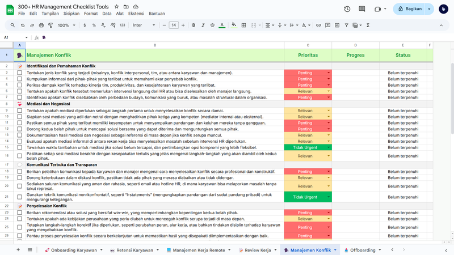The height and width of the screenshot is (255, 454).
Task: Open the Inter font dropdown
Action: point(144,25)
